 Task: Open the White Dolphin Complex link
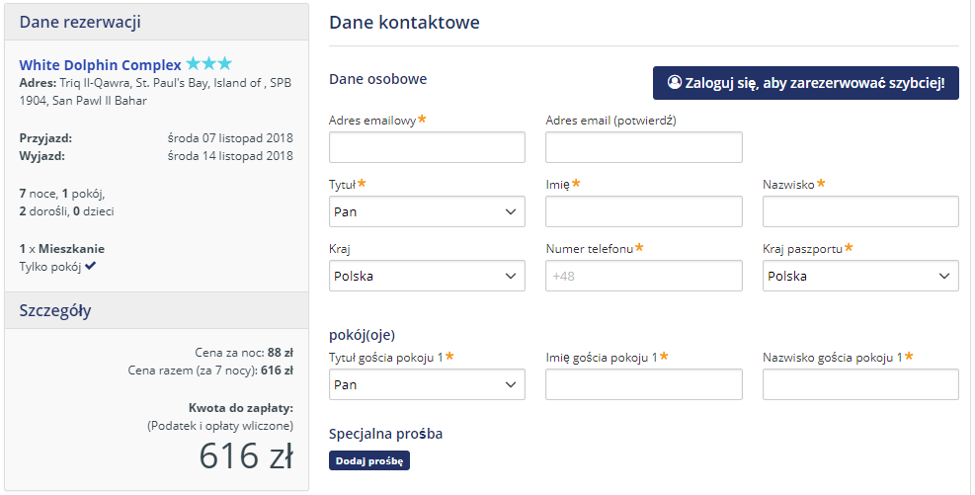coord(100,64)
